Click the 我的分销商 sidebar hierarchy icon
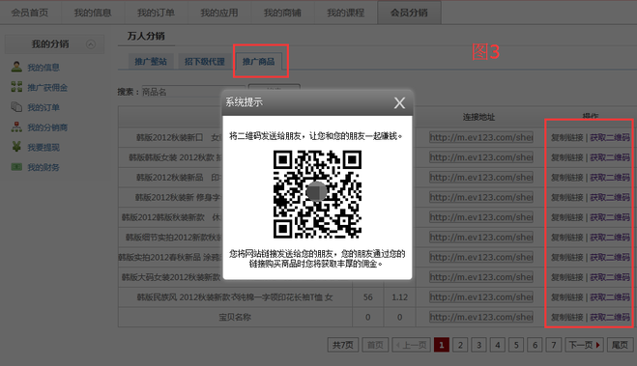The height and width of the screenshot is (366, 637). tap(16, 127)
